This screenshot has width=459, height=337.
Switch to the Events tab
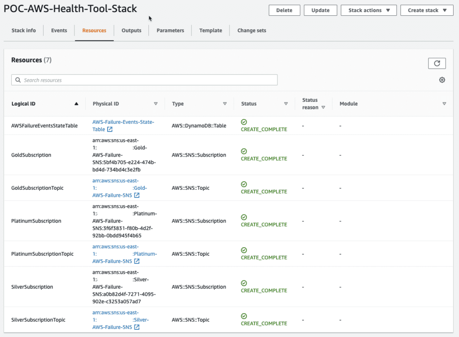pos(59,31)
